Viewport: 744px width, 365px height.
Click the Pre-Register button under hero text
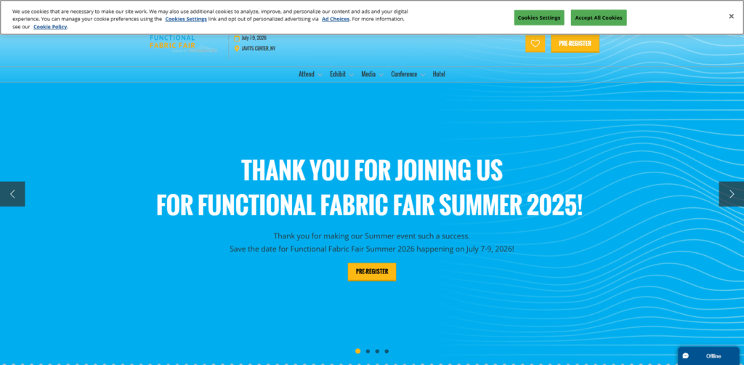pos(372,272)
